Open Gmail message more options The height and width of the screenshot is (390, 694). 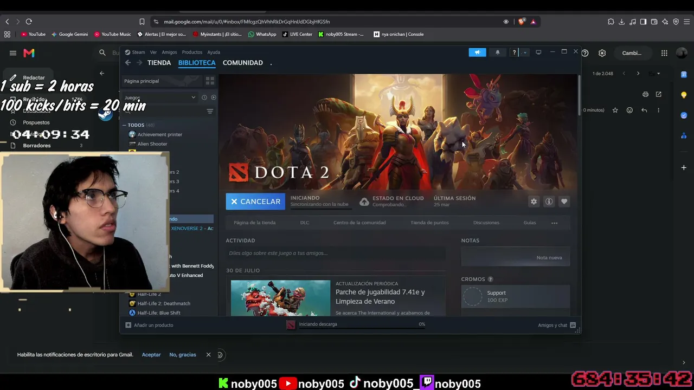pos(658,110)
